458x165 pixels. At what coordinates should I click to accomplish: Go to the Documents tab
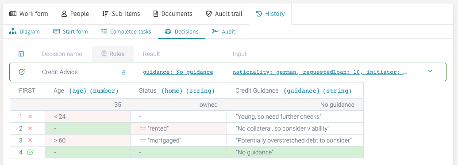tap(173, 14)
